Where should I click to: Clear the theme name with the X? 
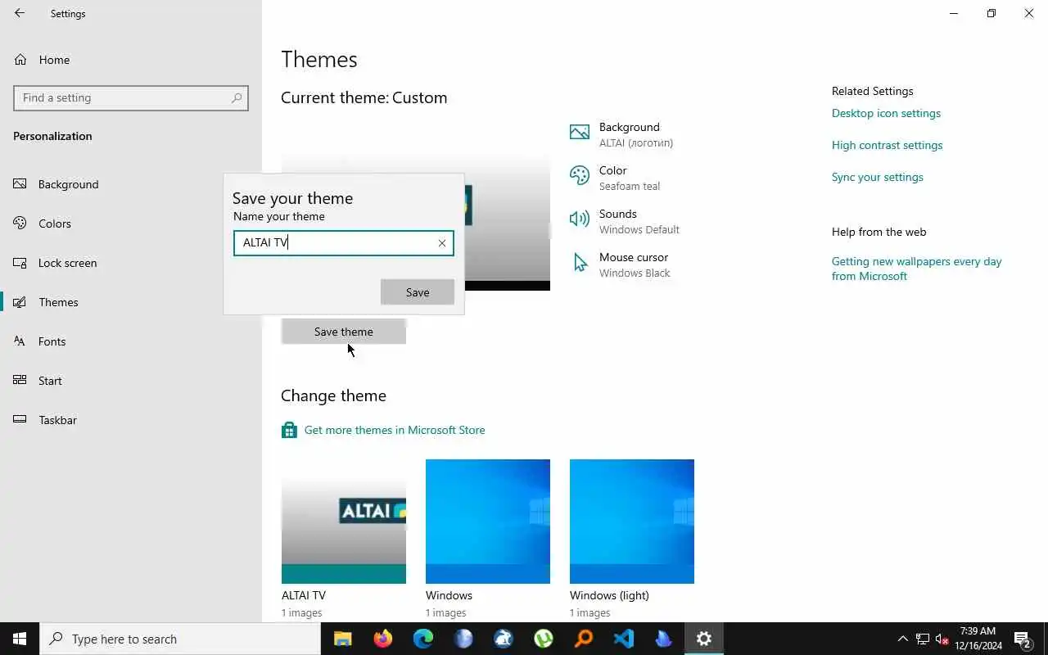(442, 243)
